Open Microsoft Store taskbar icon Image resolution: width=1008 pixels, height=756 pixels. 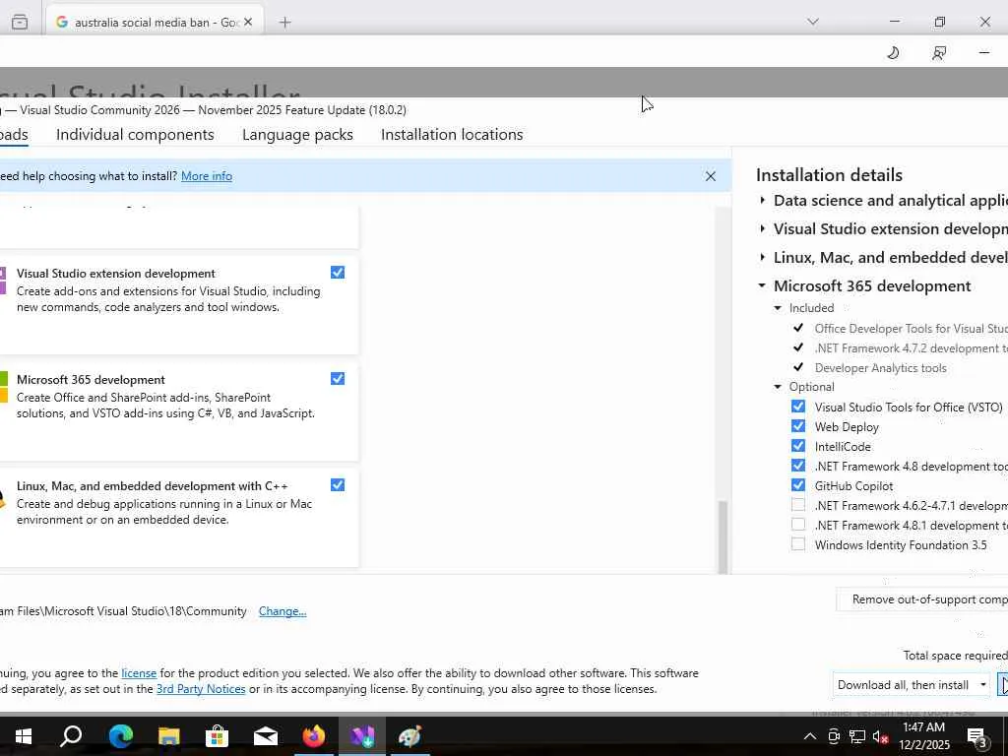pyautogui.click(x=217, y=736)
